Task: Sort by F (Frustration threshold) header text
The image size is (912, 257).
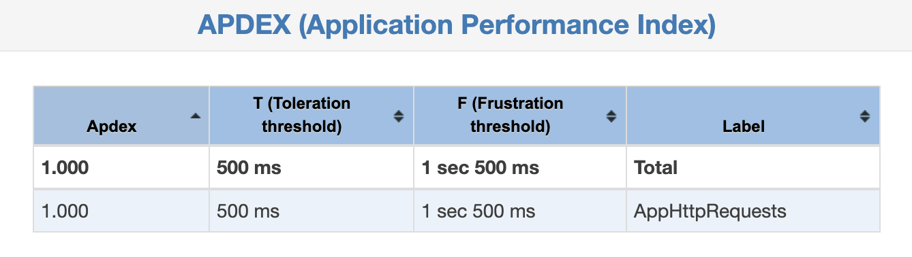Action: point(510,115)
